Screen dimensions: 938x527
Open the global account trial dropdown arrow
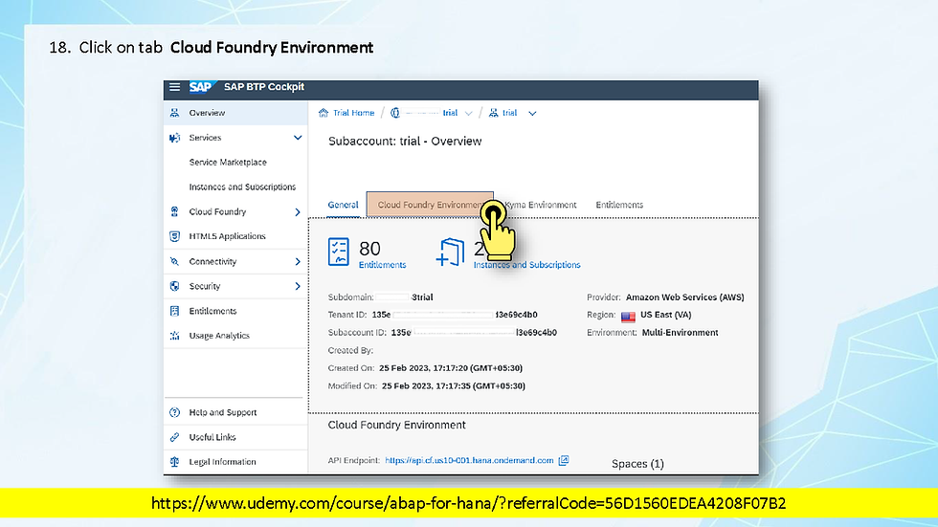point(468,114)
